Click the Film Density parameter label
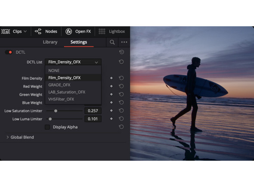 (x=32, y=78)
